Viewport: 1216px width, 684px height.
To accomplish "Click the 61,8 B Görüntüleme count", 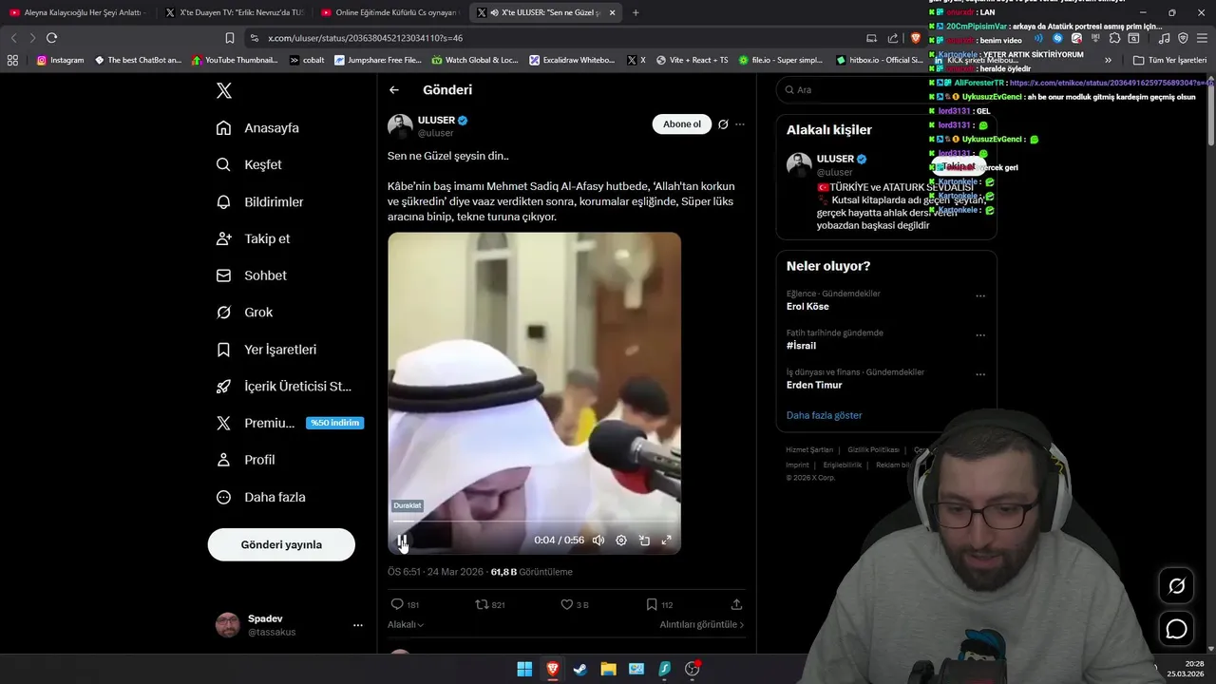I will [531, 572].
